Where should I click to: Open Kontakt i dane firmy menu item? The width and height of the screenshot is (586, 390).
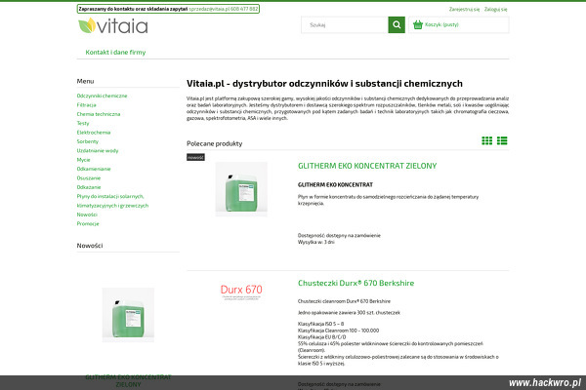coord(115,53)
